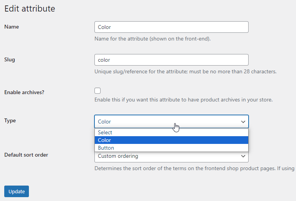Viewport: 296px width, 201px height.
Task: Click the Slug text field
Action: coord(171,60)
